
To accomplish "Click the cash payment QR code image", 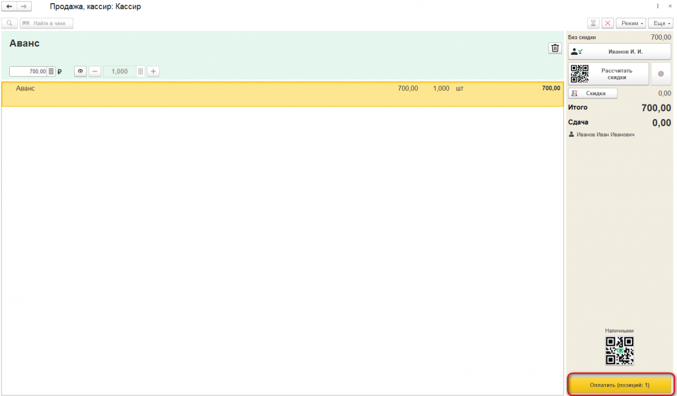I will coord(619,350).
